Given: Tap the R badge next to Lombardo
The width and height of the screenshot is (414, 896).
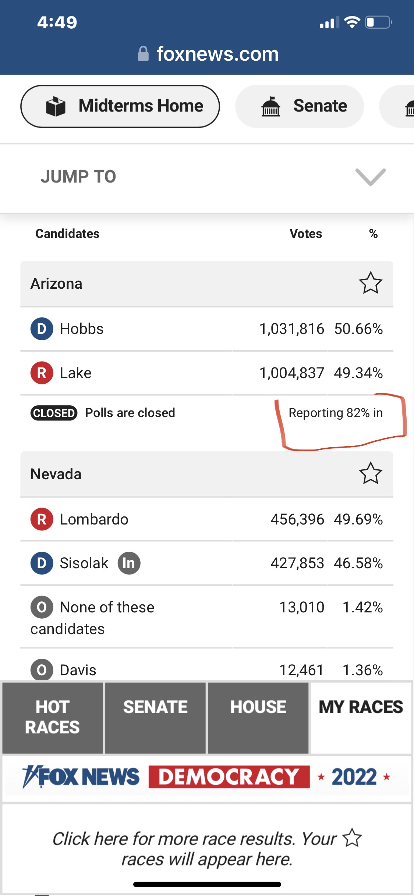Looking at the screenshot, I should pyautogui.click(x=42, y=519).
